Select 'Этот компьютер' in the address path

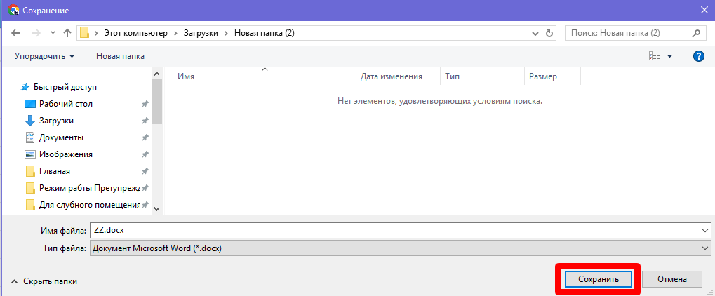click(136, 33)
